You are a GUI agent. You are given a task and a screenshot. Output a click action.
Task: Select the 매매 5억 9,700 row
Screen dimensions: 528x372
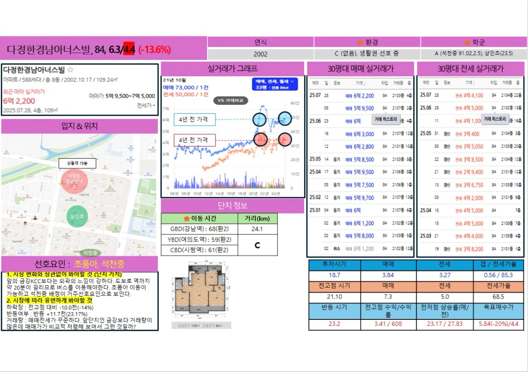pos(360,198)
